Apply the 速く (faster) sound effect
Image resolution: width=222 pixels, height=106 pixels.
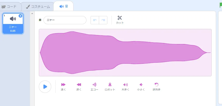point(63,87)
